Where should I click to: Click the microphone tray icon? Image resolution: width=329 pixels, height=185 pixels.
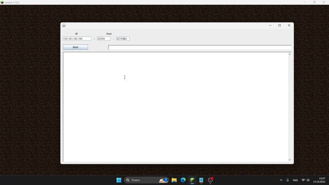pyautogui.click(x=287, y=180)
